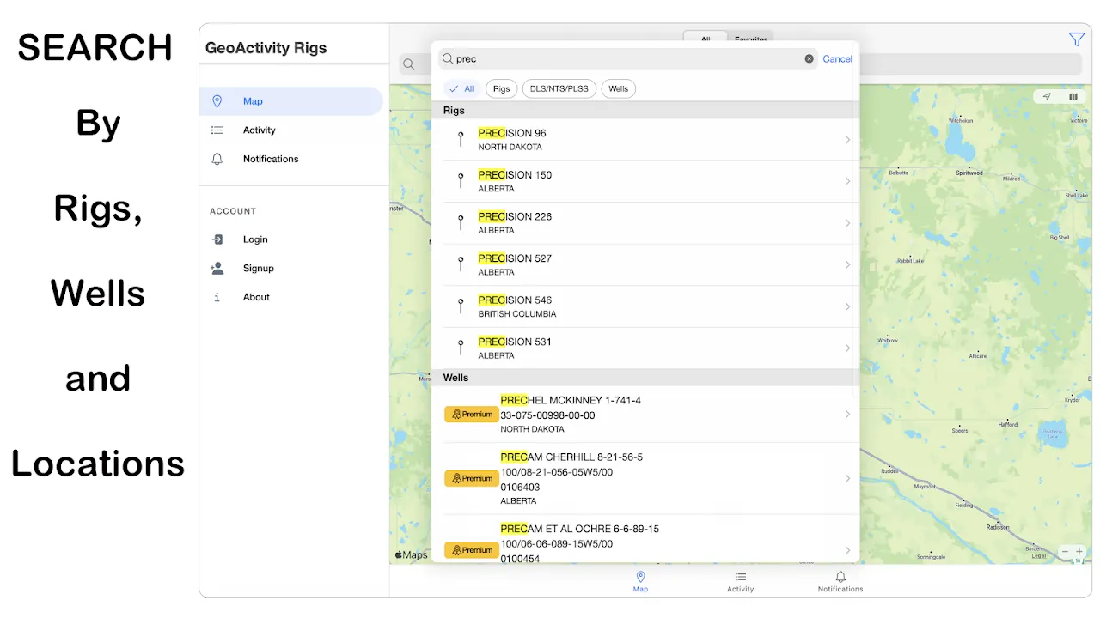Click the About info icon
The image size is (1100, 618).
[217, 297]
